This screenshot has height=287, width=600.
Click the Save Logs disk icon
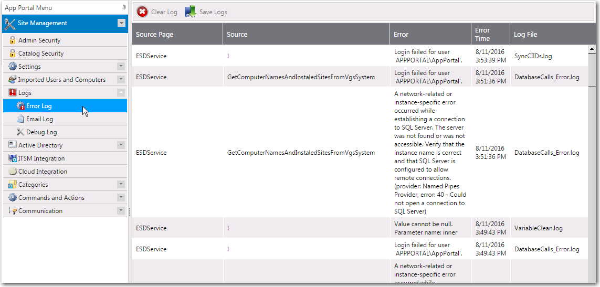pyautogui.click(x=190, y=12)
